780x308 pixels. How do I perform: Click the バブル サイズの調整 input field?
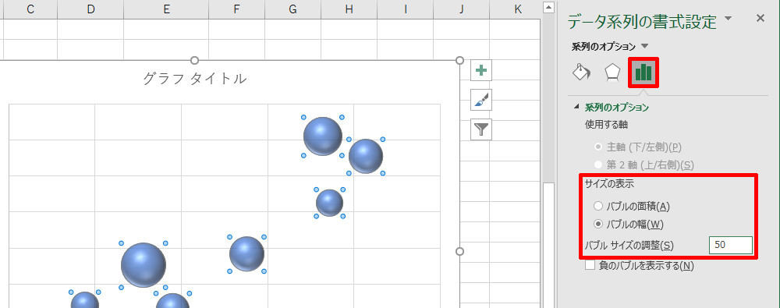coord(731,245)
